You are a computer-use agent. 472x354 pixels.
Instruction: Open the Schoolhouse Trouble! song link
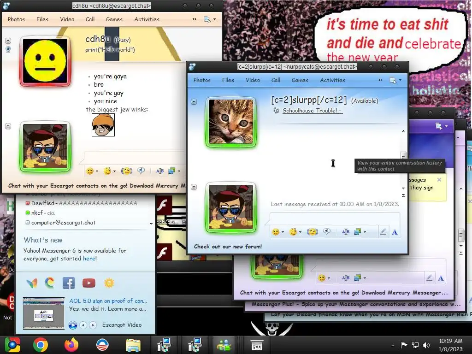pyautogui.click(x=312, y=111)
